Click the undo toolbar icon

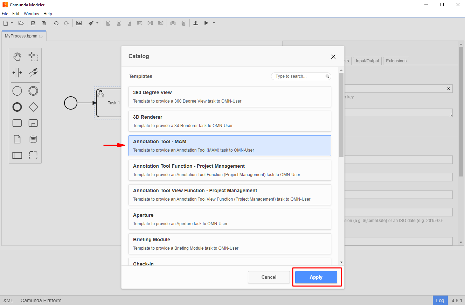point(56,23)
